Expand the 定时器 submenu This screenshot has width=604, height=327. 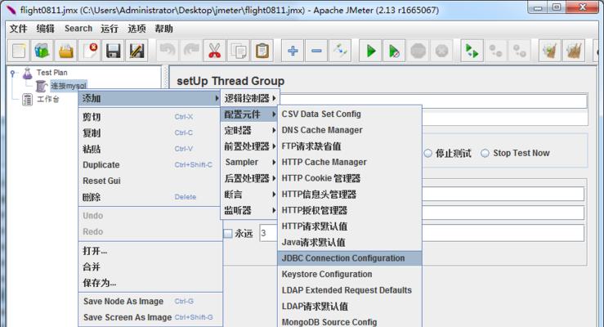click(x=249, y=131)
